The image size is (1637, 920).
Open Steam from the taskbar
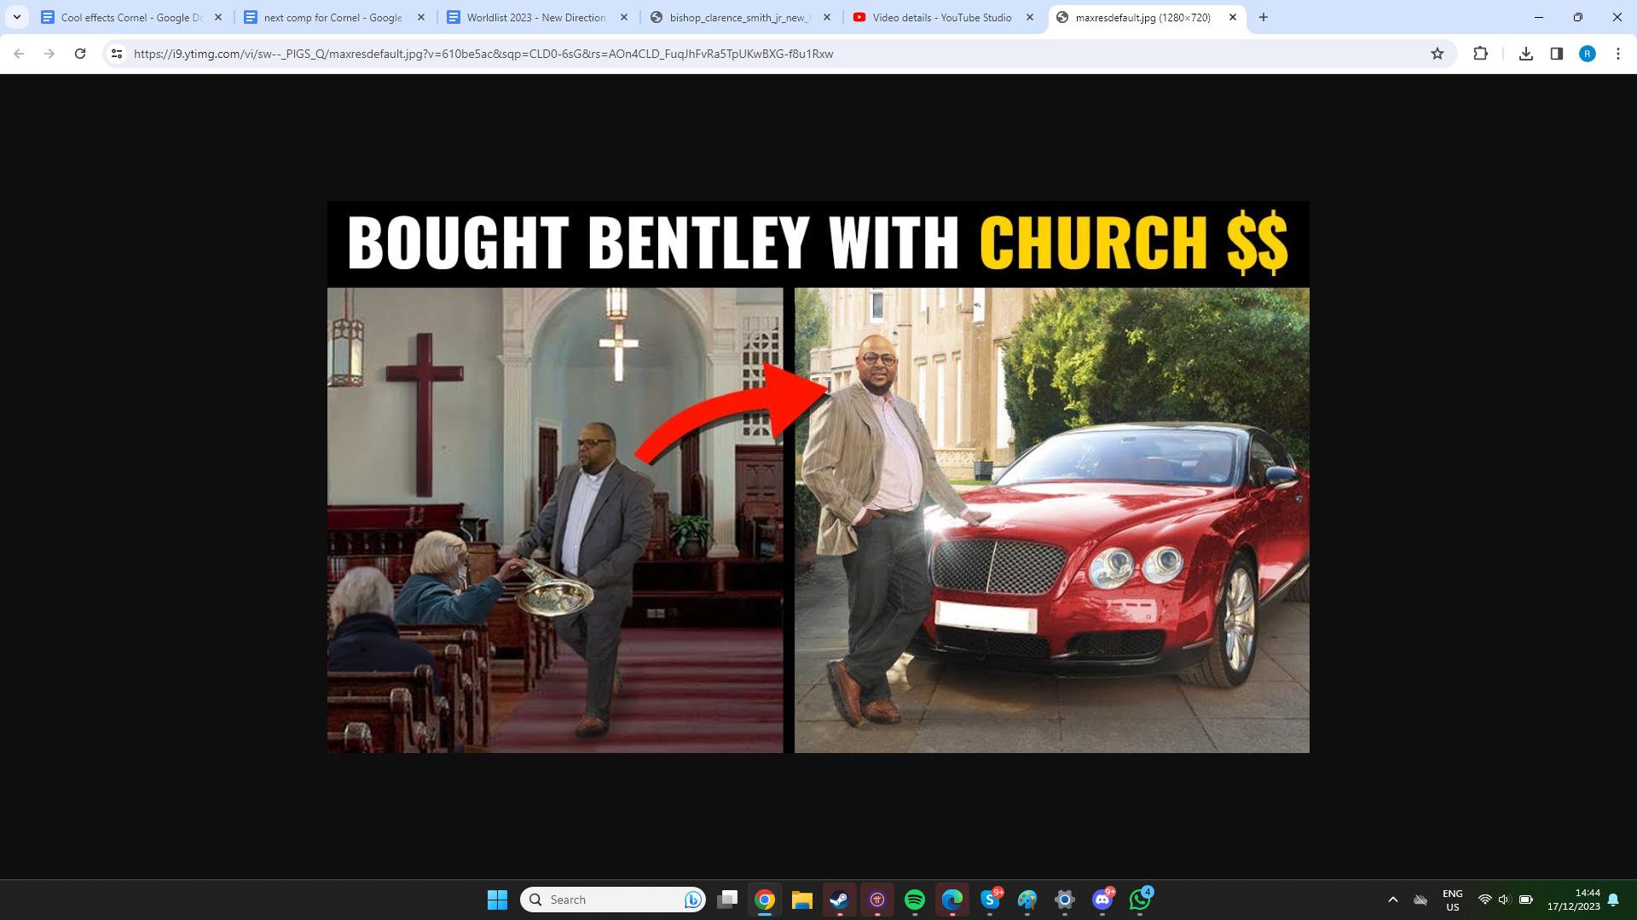[840, 900]
